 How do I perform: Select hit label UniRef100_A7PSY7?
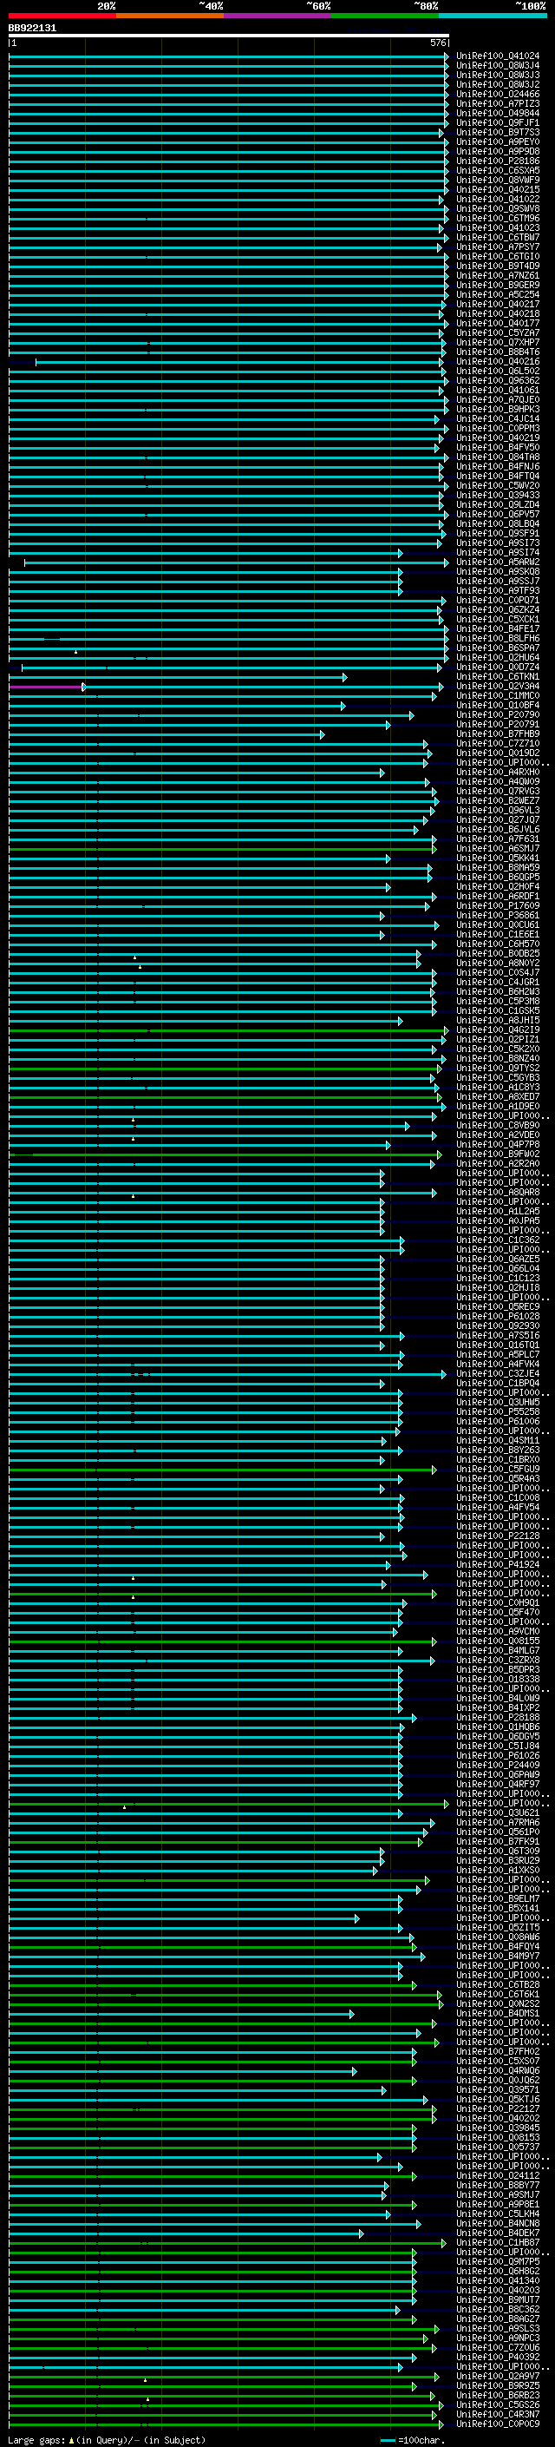click(498, 247)
